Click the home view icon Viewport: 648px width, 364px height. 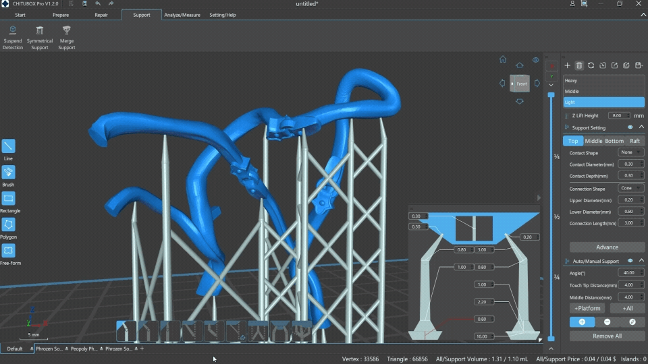coord(503,59)
